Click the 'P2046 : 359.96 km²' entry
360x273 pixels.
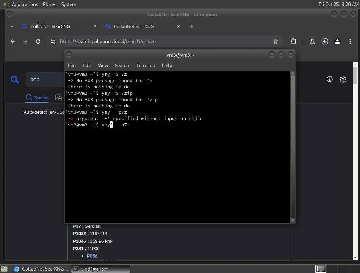point(93,241)
